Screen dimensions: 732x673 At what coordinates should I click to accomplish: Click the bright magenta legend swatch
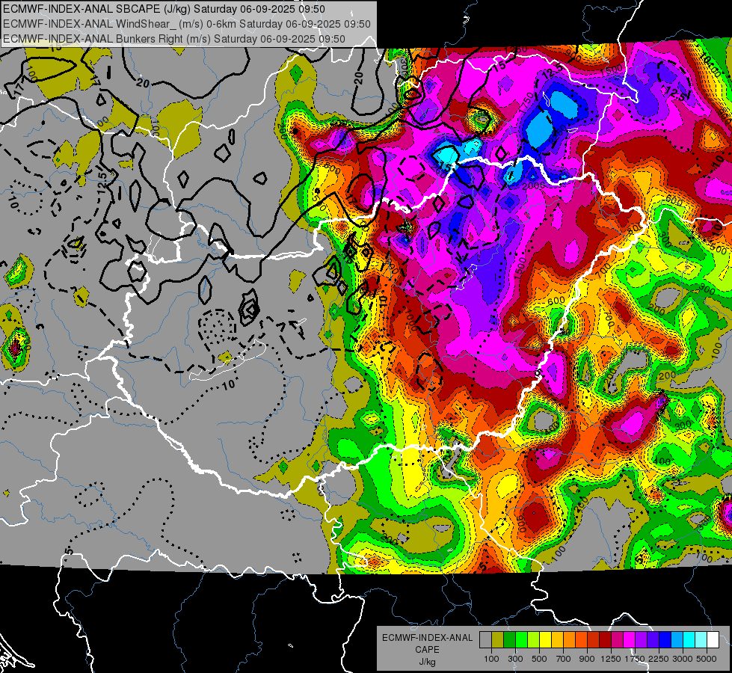click(630, 640)
